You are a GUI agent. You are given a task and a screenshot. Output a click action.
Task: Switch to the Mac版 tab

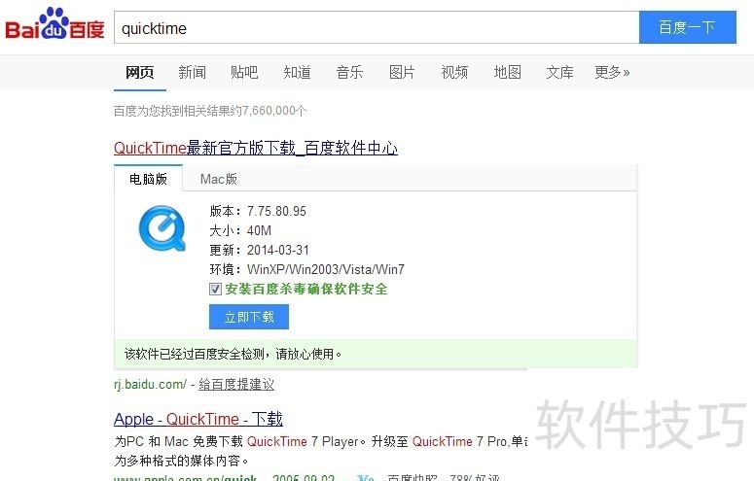219,179
